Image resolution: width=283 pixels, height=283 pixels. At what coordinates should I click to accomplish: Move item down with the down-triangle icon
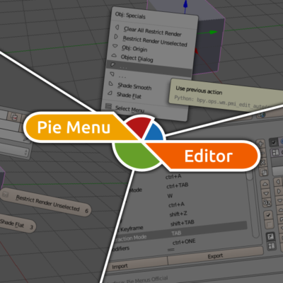tap(266, 193)
